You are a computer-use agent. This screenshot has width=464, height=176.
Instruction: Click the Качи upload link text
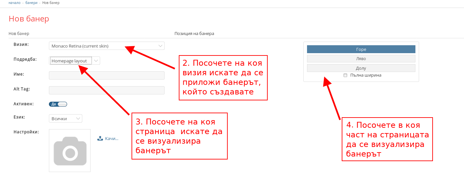point(112,139)
